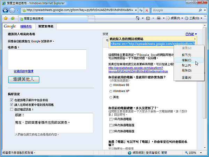This screenshot has height=157, width=209.
Task: Choose 複製(C) from context menu
Action: pos(189,60)
